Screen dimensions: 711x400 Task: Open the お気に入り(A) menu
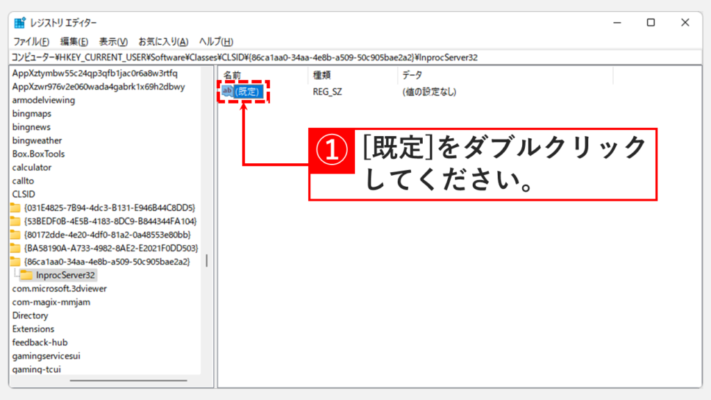(x=163, y=42)
